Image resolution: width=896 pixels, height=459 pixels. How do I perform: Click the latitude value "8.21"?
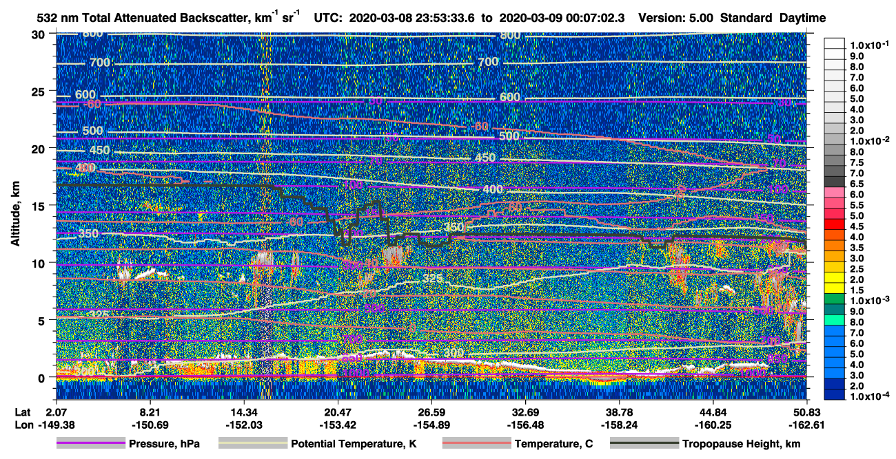pos(150,412)
